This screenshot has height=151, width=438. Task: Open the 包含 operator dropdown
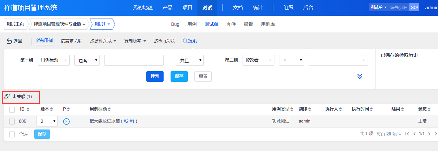coord(87,60)
